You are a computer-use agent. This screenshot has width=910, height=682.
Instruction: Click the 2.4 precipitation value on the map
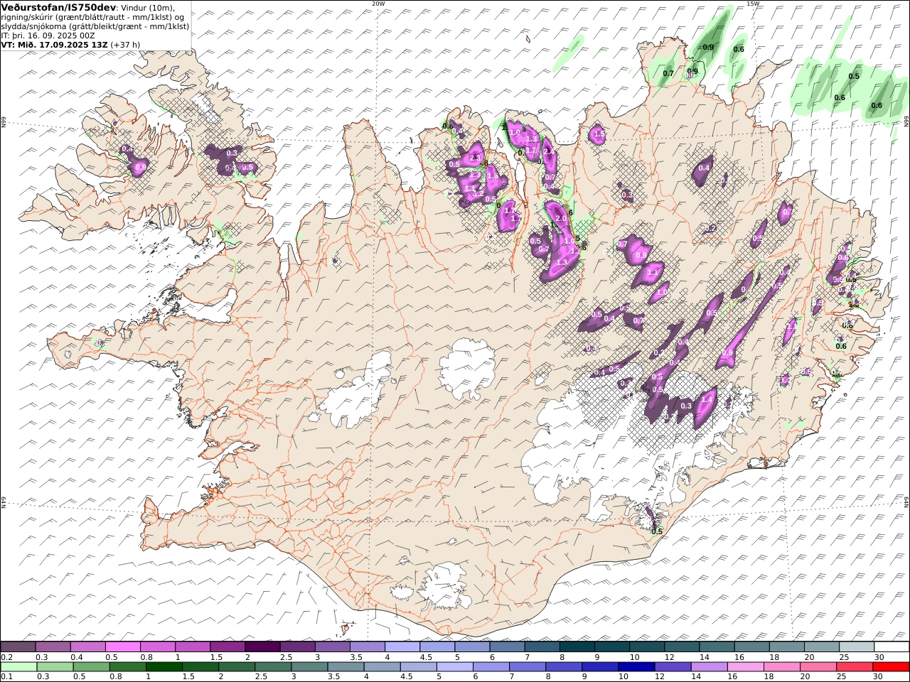pyautogui.click(x=548, y=151)
